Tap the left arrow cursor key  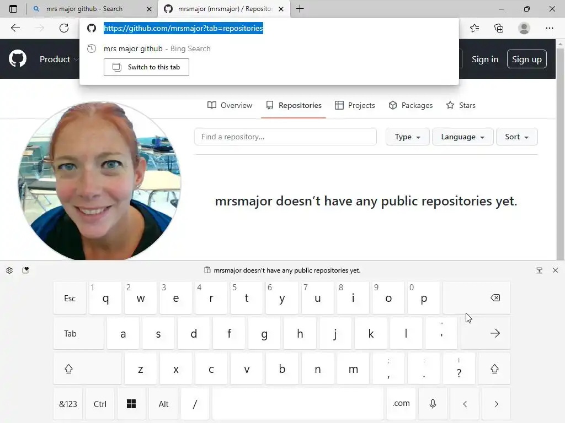point(465,404)
